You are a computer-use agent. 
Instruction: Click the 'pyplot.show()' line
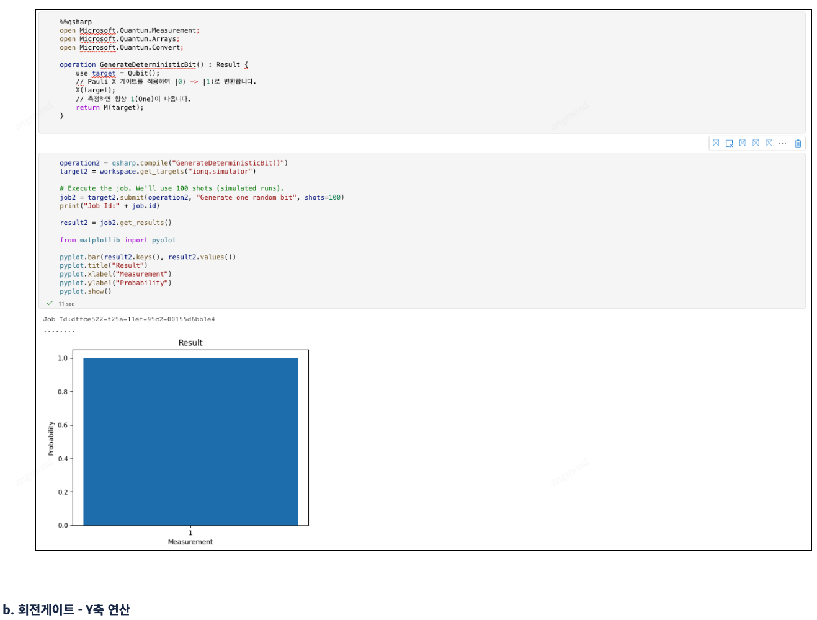[x=86, y=291]
